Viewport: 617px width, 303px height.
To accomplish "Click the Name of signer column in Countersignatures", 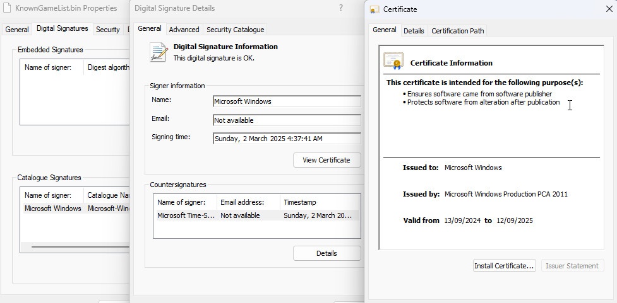I will pos(185,202).
